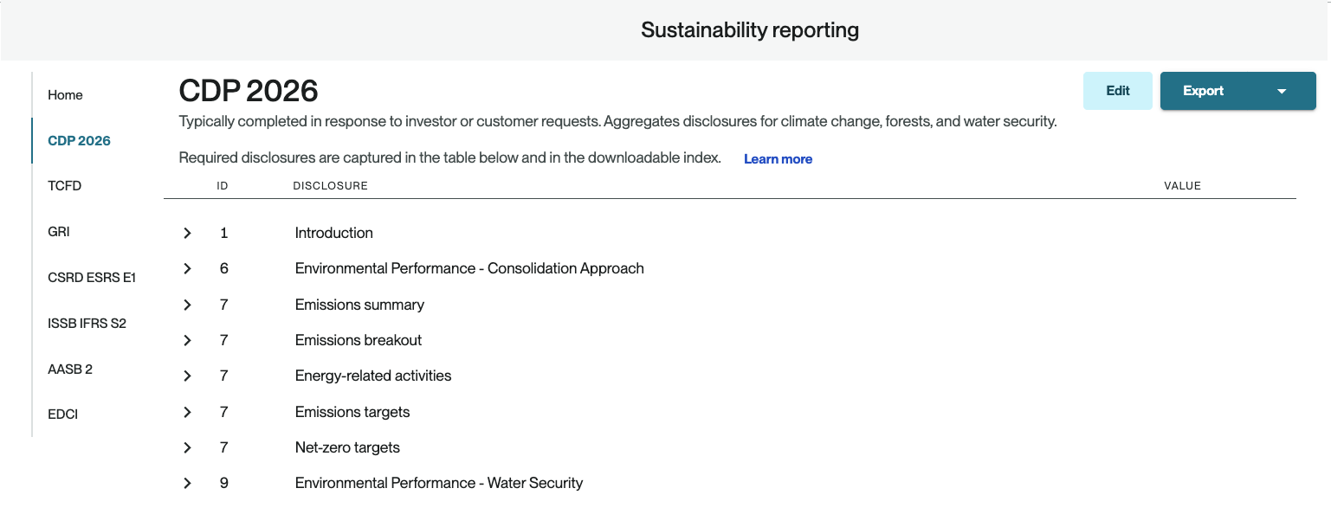Expand the Emissions breakout row chevron
The height and width of the screenshot is (514, 1331).
(187, 340)
